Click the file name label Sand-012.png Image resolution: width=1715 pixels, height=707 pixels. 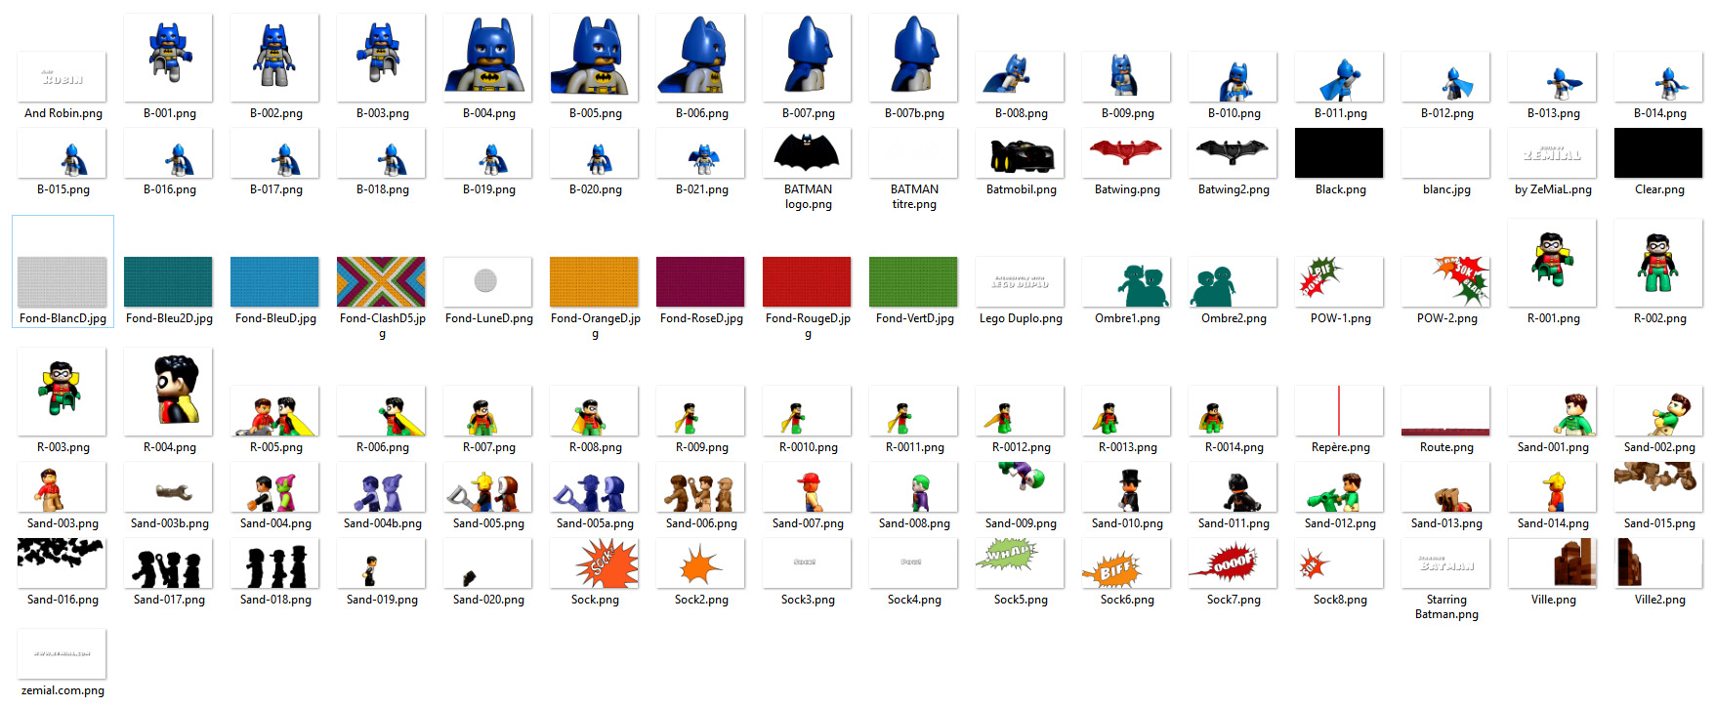1340,523
